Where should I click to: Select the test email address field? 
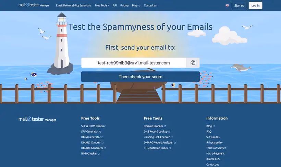point(134,63)
